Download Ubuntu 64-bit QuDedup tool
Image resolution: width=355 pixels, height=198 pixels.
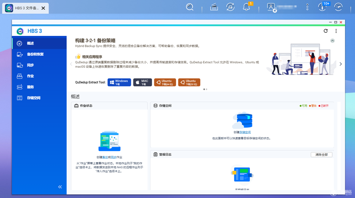click(165, 82)
